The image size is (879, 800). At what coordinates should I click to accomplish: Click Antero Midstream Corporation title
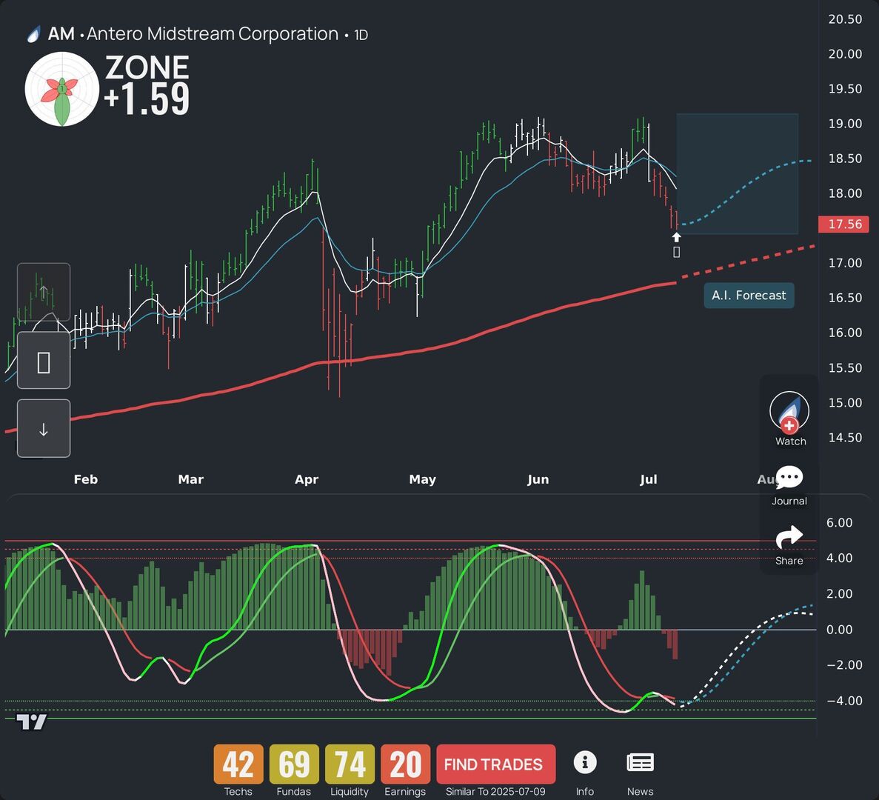[213, 34]
